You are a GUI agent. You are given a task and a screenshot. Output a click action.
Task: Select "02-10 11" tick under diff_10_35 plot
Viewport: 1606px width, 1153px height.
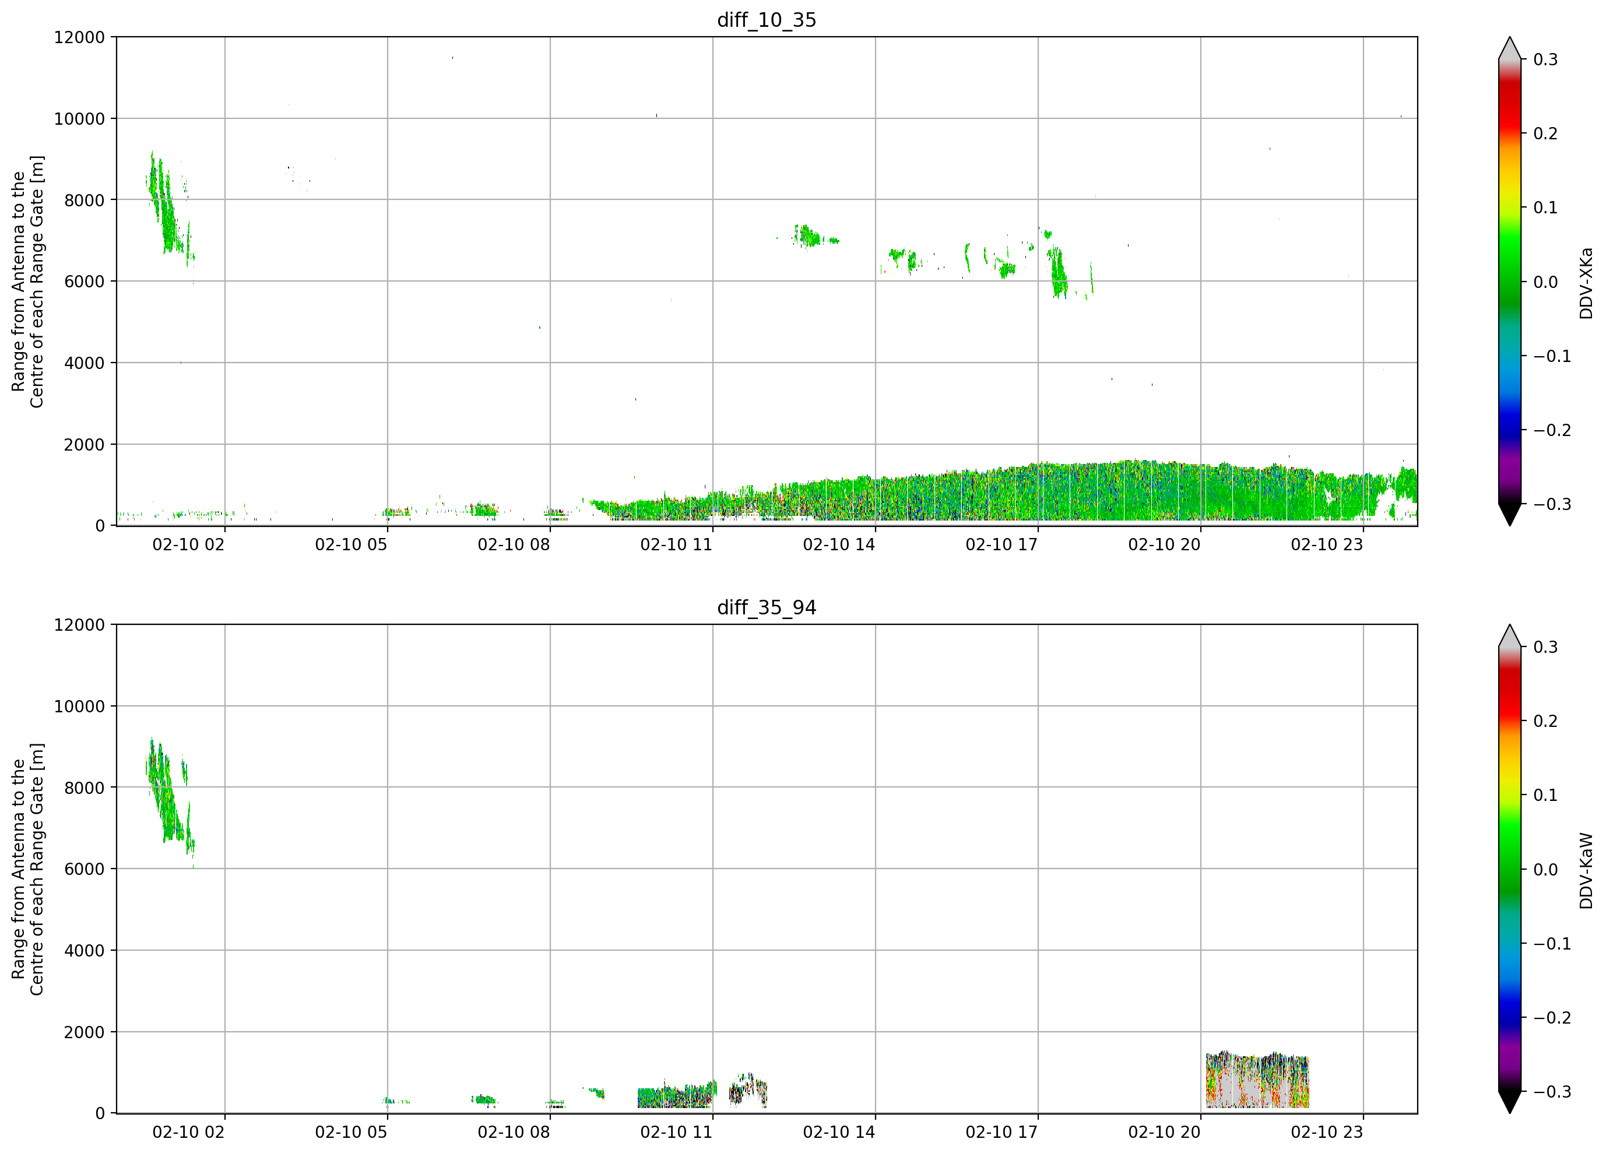[x=676, y=544]
